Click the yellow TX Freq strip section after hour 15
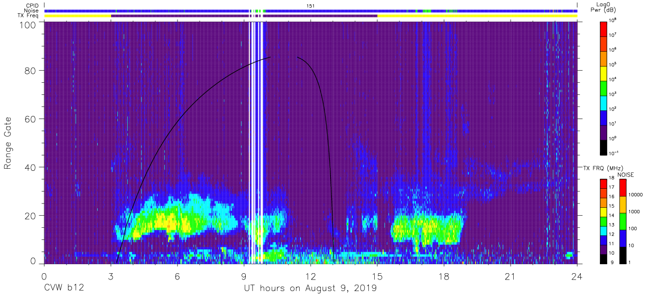The image size is (649, 299). [x=477, y=16]
